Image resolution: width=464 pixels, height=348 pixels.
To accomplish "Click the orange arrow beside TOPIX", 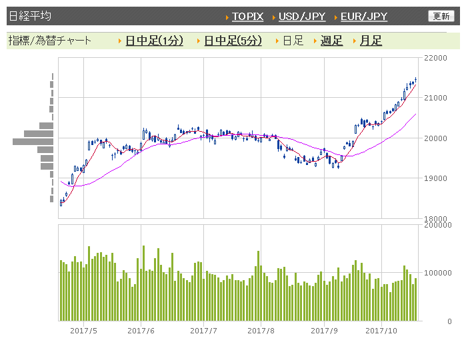I will click(x=227, y=17).
